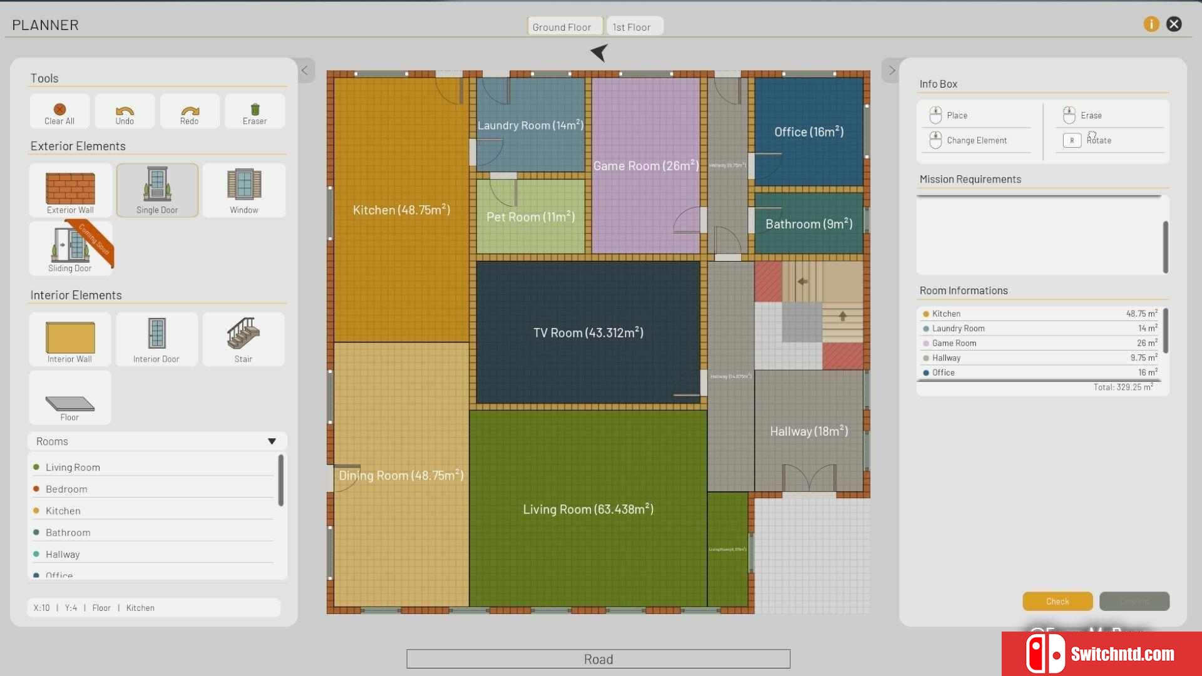1202x676 pixels.
Task: Select the Exterior Wall element
Action: 70,191
